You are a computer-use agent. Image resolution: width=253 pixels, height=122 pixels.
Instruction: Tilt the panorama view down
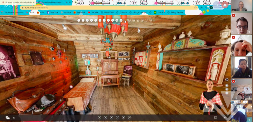[117, 118]
